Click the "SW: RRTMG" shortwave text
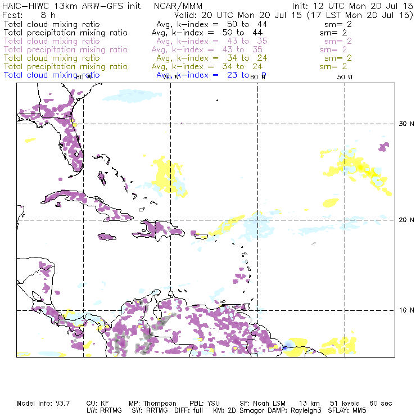This screenshot has width=416, height=416. click(x=150, y=410)
